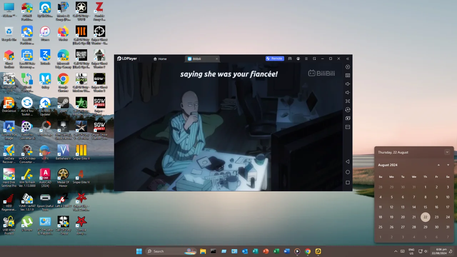
Task: Switch to the Home tab in LDPlayer
Action: pos(160,59)
